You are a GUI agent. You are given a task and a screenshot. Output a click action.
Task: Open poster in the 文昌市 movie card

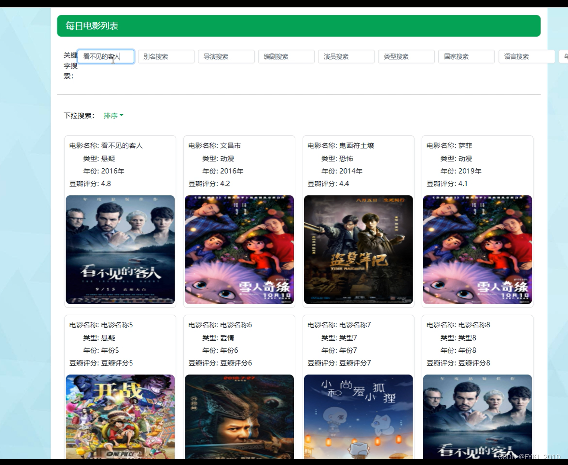point(239,250)
